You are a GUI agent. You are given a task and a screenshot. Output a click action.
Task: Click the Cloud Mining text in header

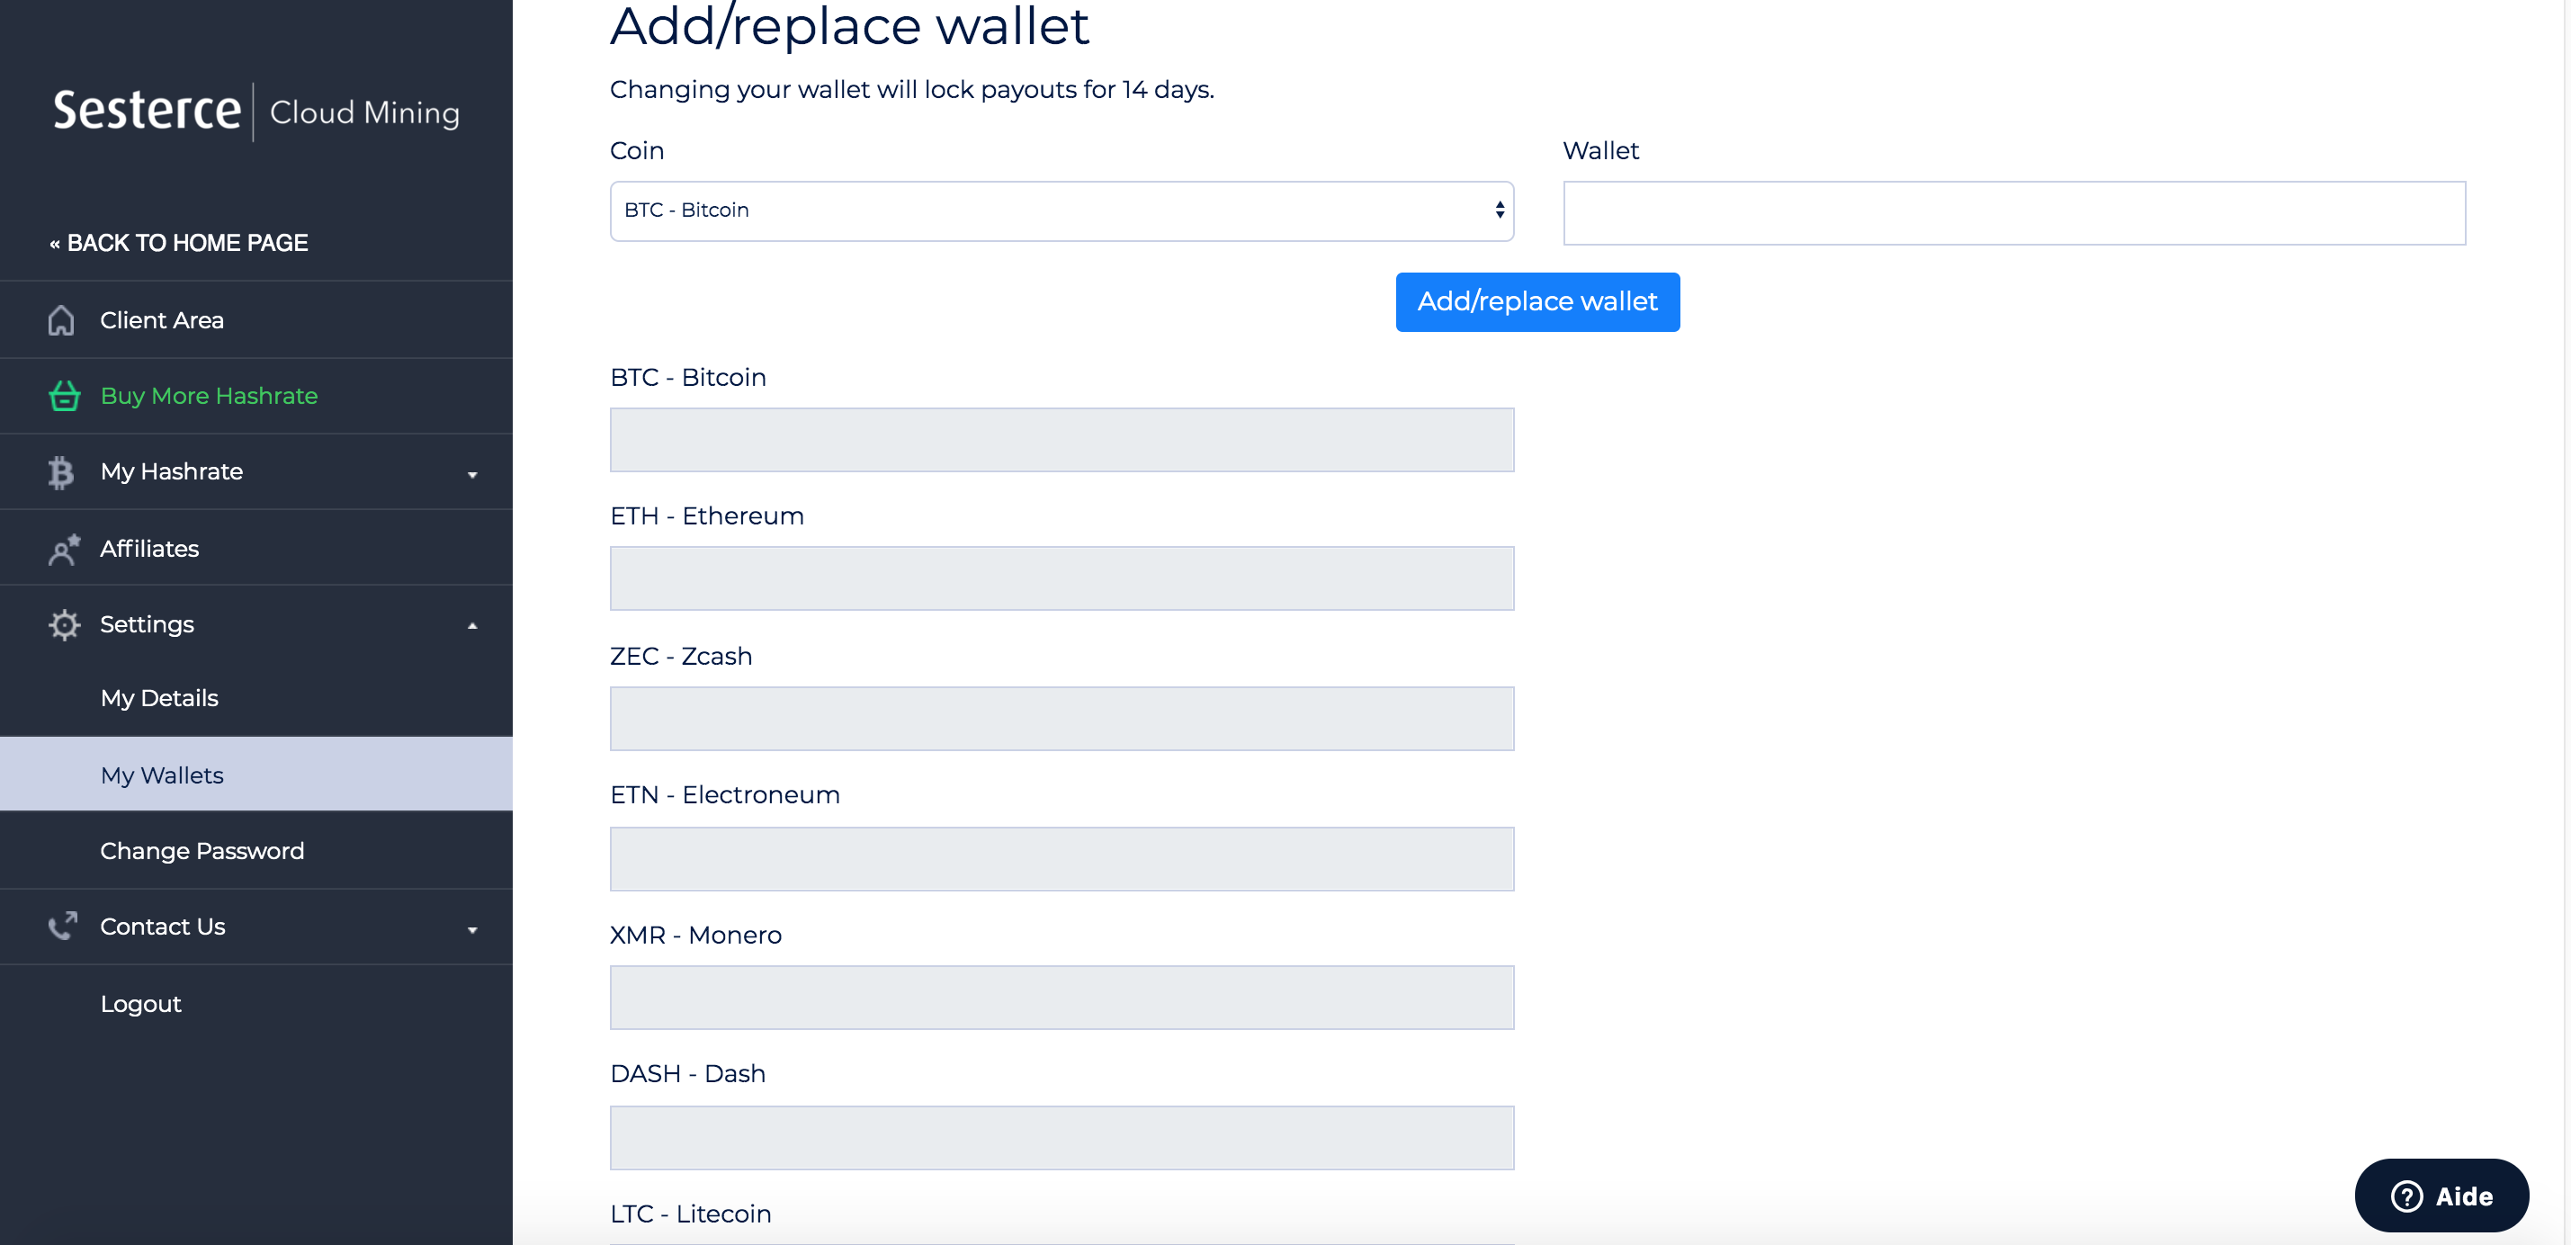pos(364,112)
